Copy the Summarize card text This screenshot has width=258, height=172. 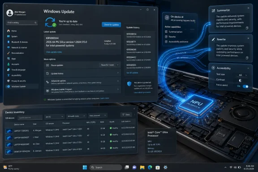click(247, 28)
